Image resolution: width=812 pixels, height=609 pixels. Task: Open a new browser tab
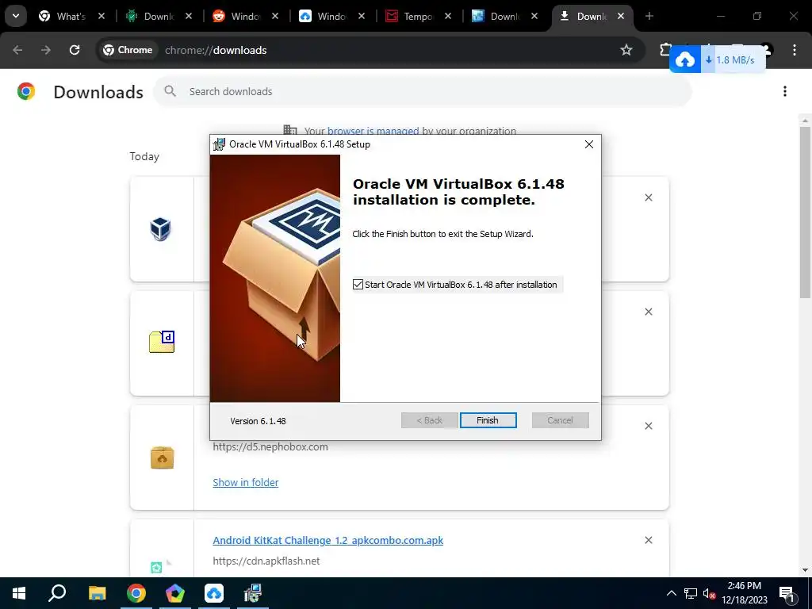649,16
